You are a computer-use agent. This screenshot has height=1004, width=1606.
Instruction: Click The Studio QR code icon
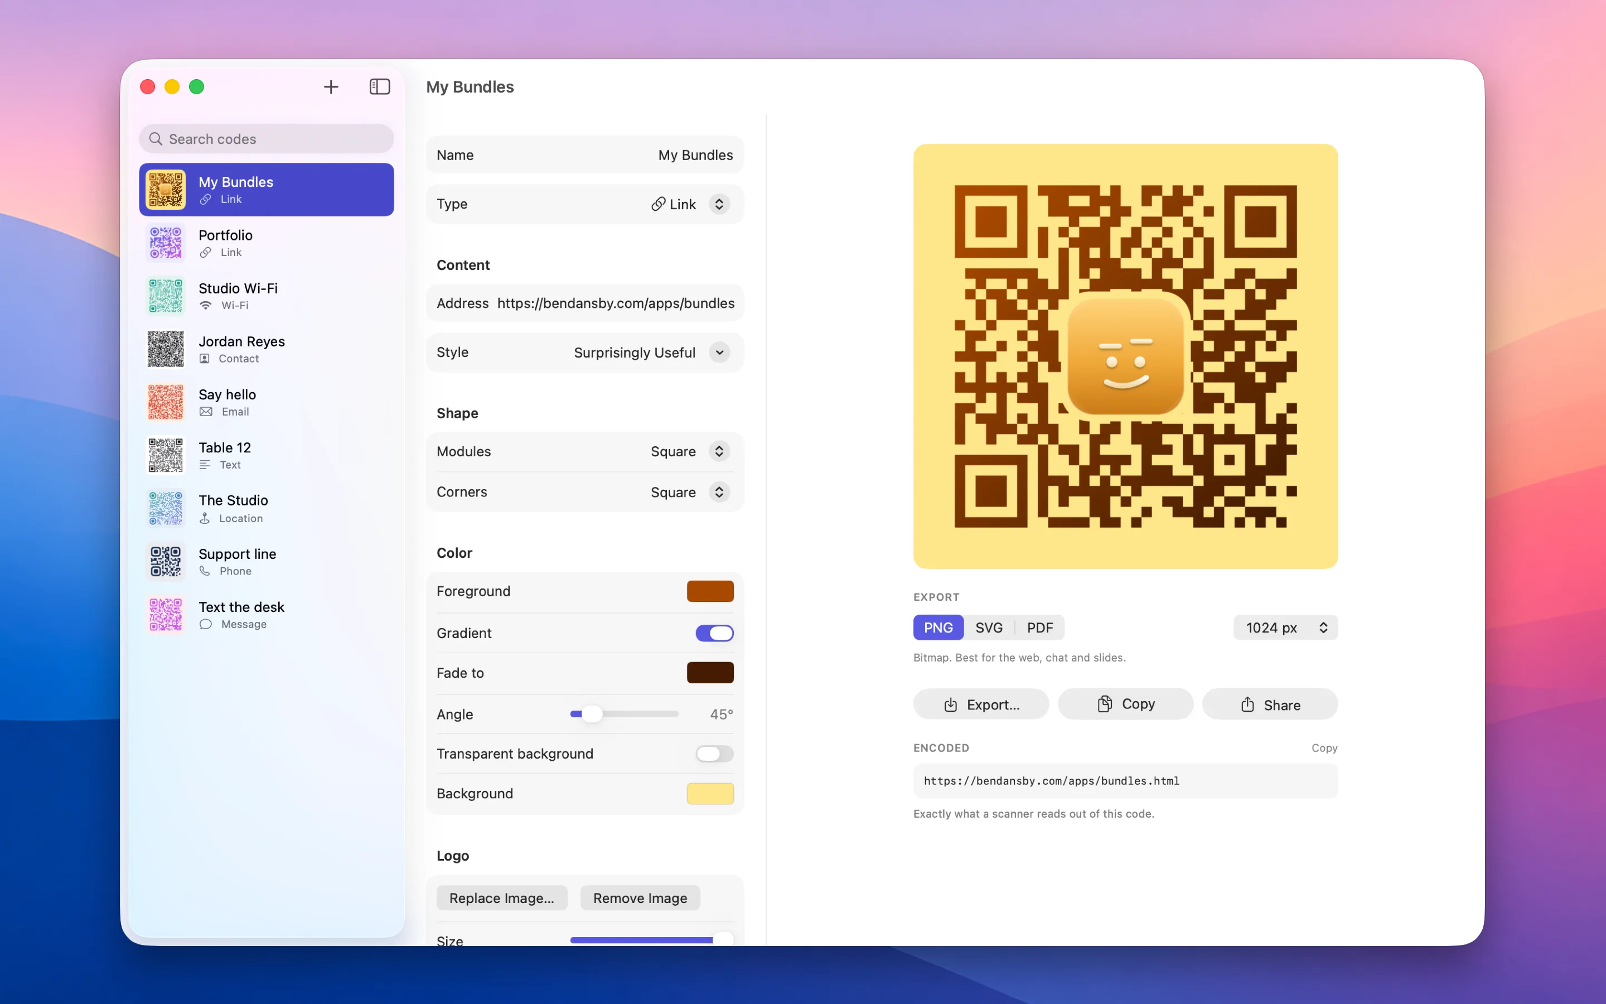166,509
